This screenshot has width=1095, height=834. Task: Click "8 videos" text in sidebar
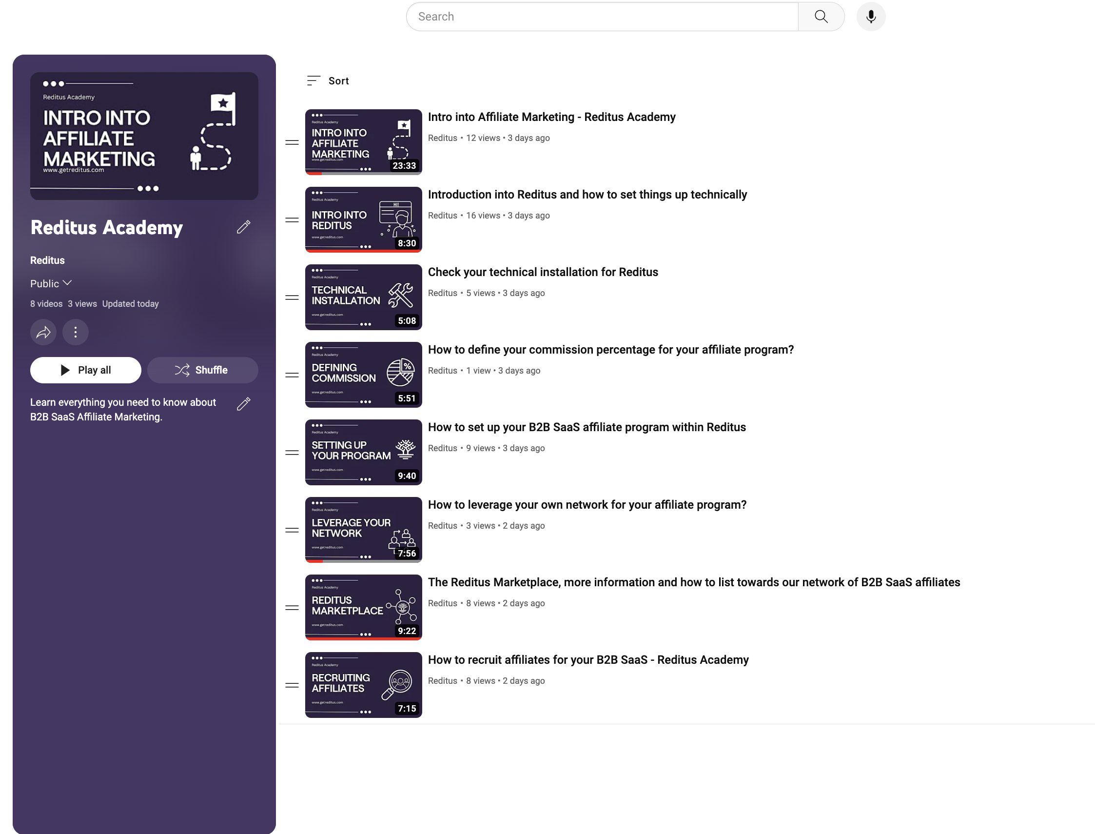pyautogui.click(x=46, y=304)
